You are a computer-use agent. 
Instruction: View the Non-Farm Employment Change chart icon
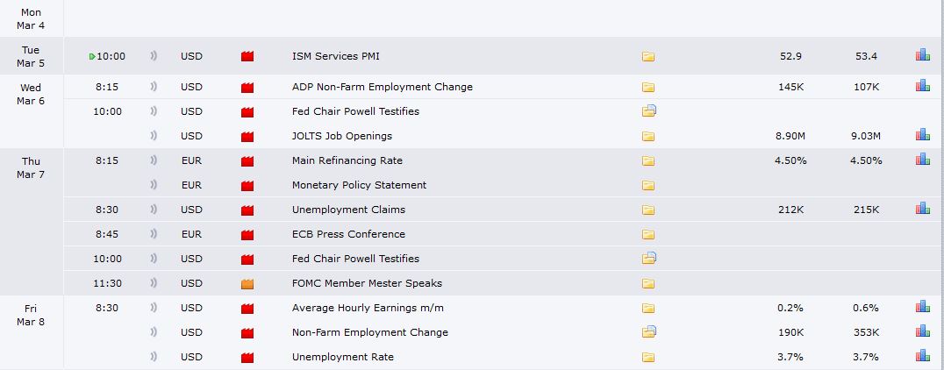[x=922, y=331]
